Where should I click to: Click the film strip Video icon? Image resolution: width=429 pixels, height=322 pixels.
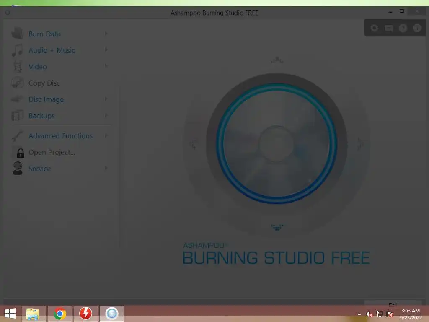(18, 67)
